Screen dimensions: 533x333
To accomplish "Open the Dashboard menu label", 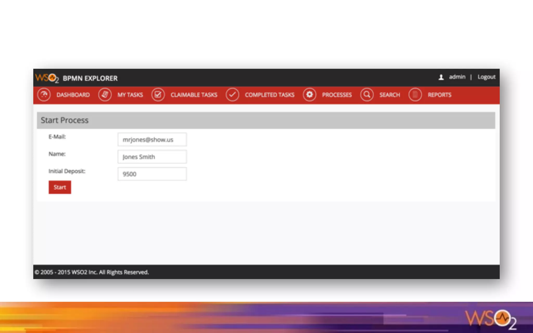I will tap(73, 95).
